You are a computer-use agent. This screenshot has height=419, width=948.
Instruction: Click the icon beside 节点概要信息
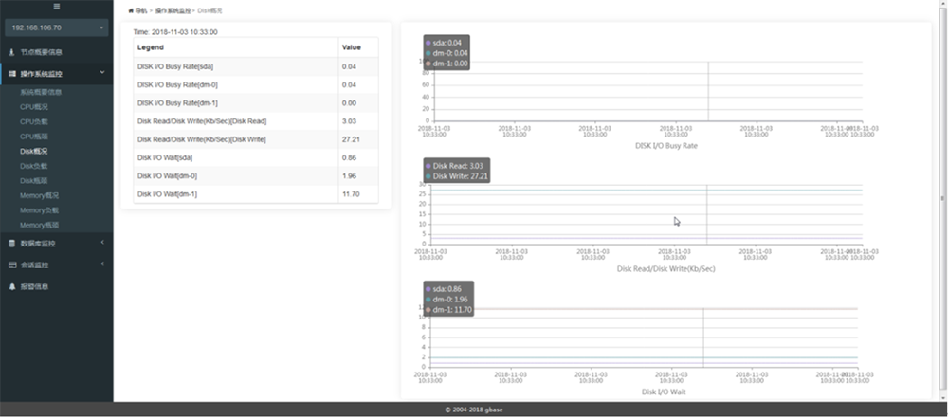[12, 52]
